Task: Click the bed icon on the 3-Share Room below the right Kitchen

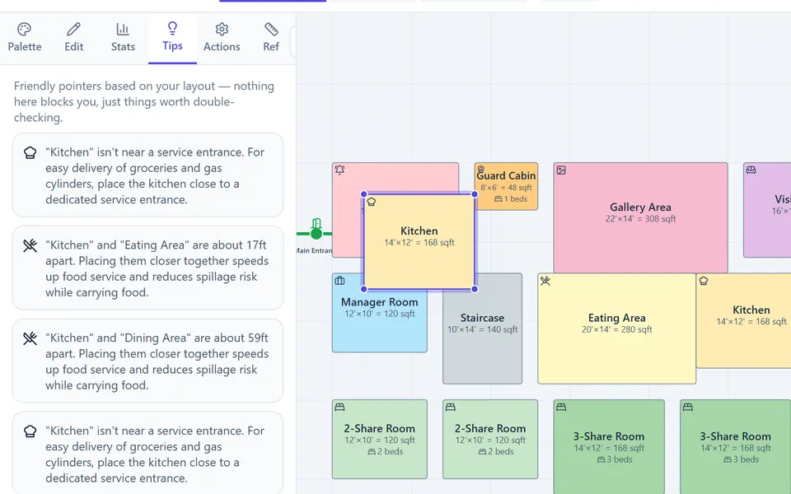Action: pyautogui.click(x=687, y=407)
